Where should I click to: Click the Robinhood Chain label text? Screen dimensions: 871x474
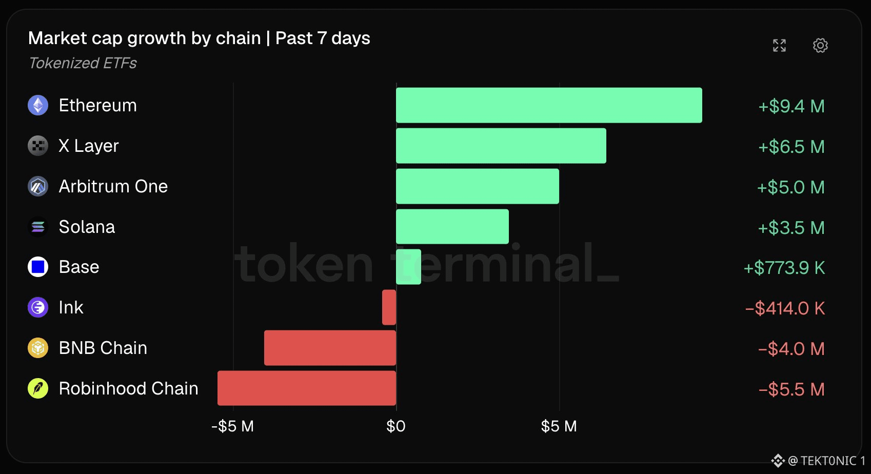(128, 388)
